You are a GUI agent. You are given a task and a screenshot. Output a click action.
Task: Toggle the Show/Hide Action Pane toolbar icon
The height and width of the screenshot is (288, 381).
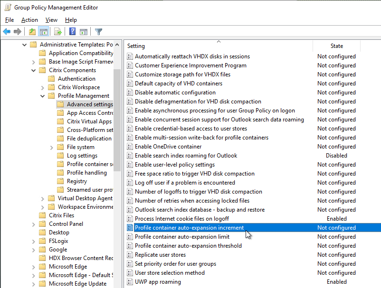coord(83,31)
